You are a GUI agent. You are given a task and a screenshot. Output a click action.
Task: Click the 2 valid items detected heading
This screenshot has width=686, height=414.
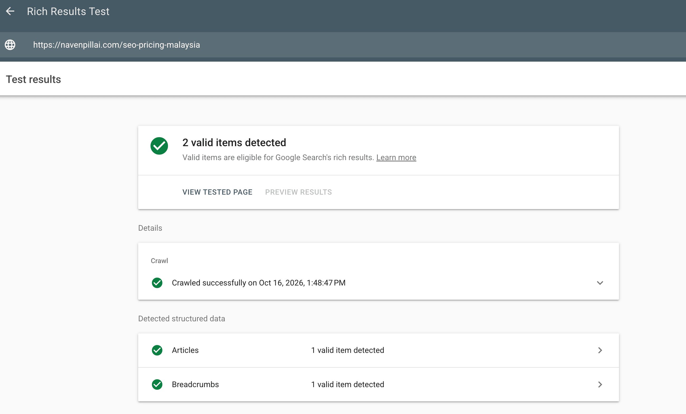(234, 143)
